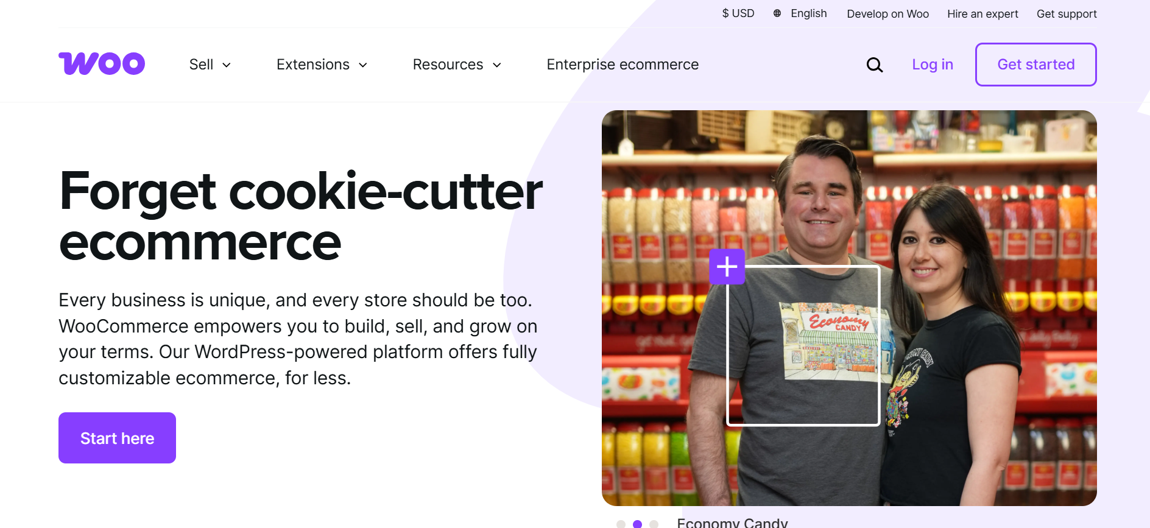Open Get support link

pyautogui.click(x=1067, y=13)
